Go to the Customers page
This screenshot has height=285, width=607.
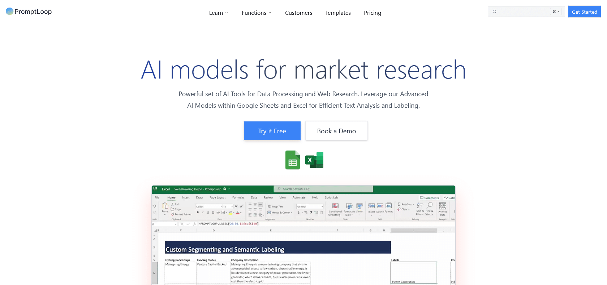pyautogui.click(x=298, y=13)
